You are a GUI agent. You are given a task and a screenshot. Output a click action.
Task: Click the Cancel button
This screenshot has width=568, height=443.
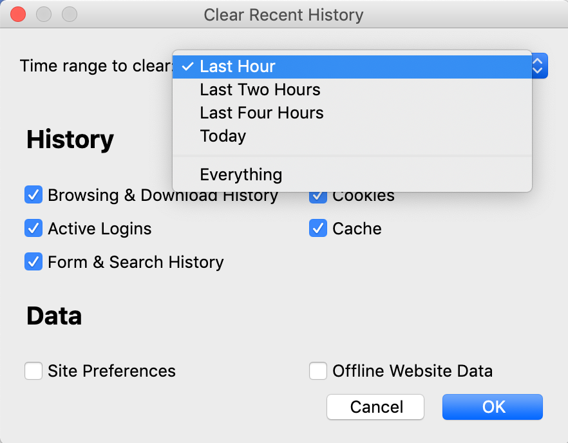coord(375,407)
